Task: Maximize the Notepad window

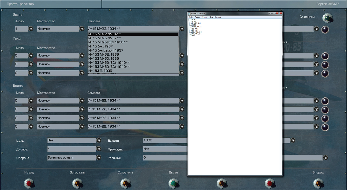Action: [274, 13]
